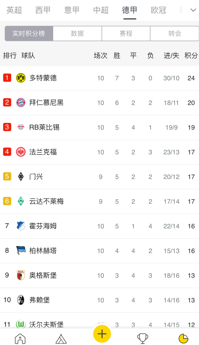Screen dimensions: 199x345
Task: Tap the RB Leipzig bull logo
Action: click(x=20, y=127)
